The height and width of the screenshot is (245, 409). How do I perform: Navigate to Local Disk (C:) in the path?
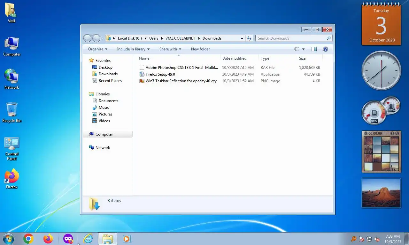pyautogui.click(x=130, y=38)
